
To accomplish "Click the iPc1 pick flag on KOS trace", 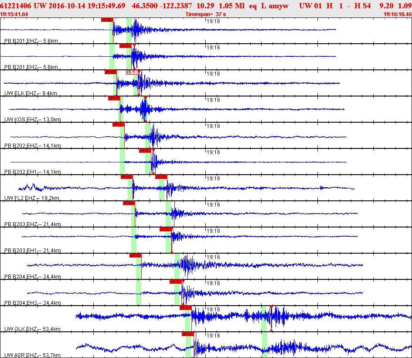I will [114, 98].
